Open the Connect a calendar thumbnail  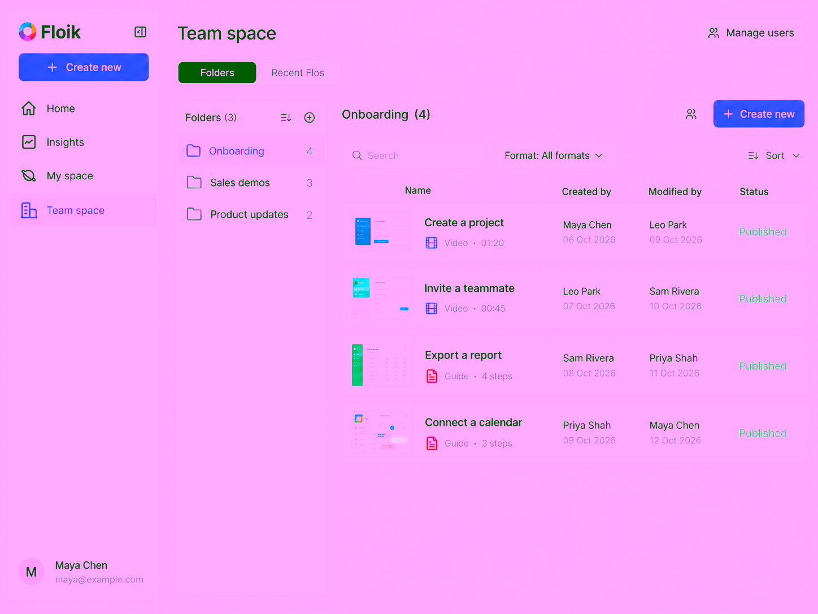point(382,433)
